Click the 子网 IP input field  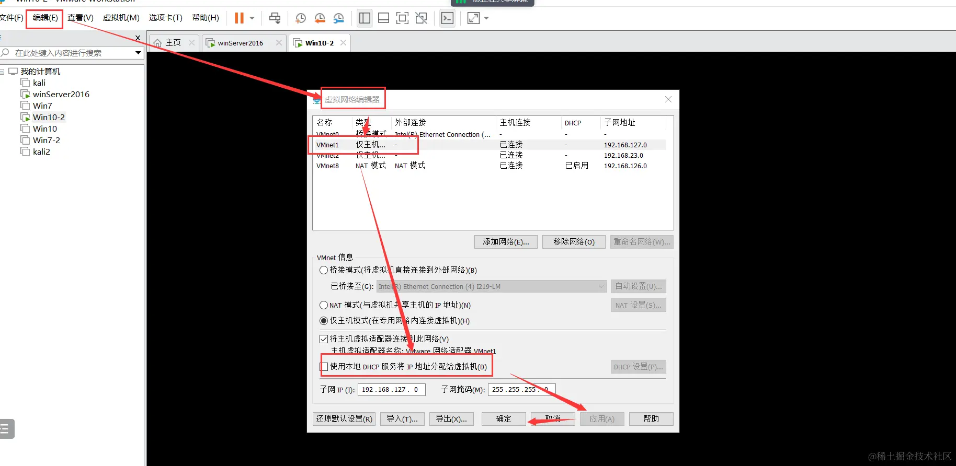pyautogui.click(x=391, y=390)
